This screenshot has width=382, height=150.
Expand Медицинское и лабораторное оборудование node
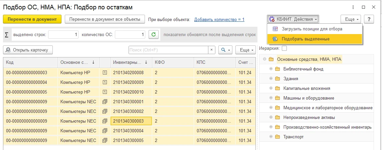(x=271, y=108)
